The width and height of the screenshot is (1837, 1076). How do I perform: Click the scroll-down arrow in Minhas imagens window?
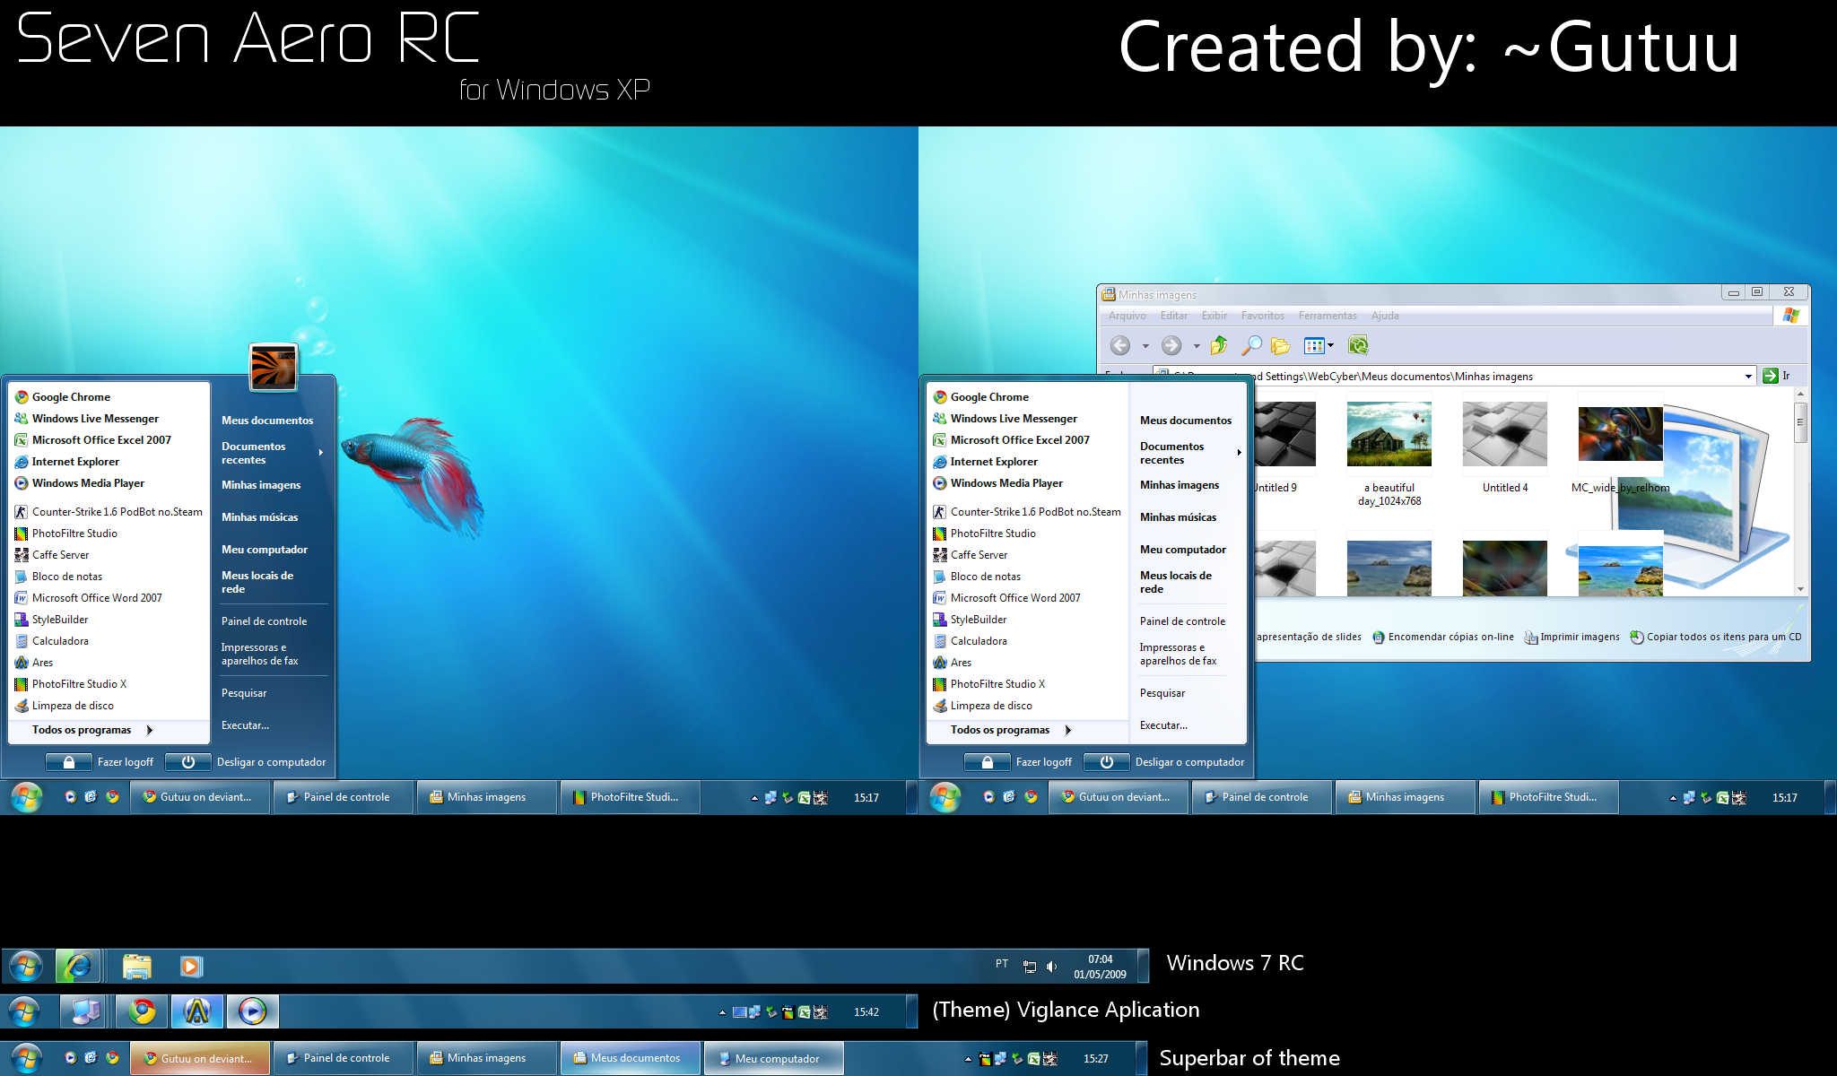pos(1800,589)
